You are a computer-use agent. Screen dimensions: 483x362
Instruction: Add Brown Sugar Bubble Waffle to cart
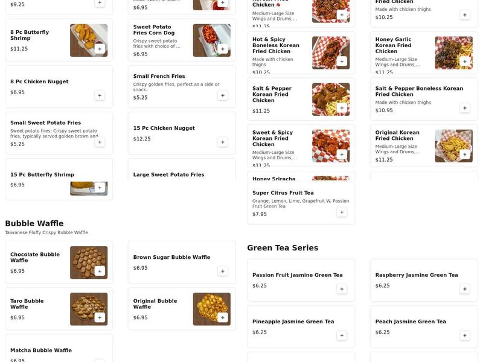tap(222, 271)
